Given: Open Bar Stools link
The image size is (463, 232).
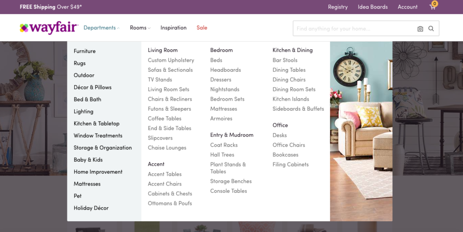Looking at the screenshot, I should pyautogui.click(x=285, y=60).
